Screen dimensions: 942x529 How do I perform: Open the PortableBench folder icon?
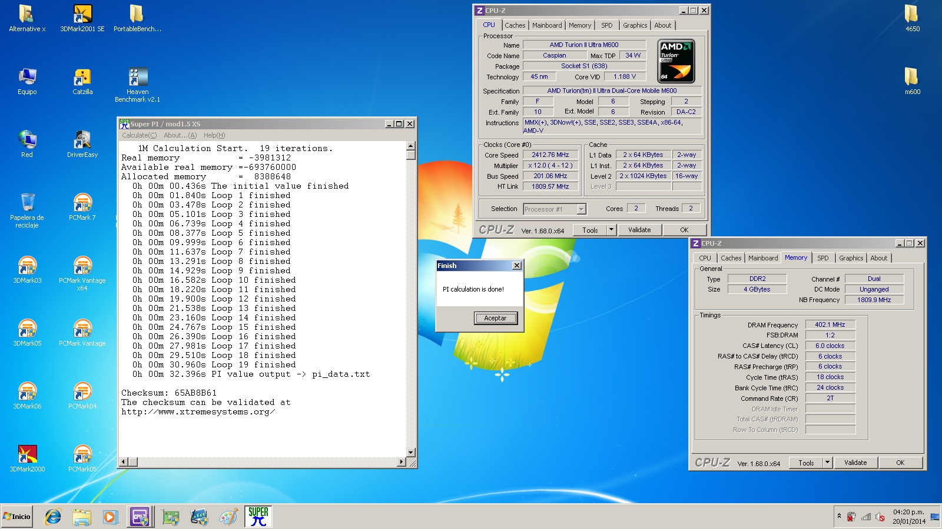tap(137, 18)
